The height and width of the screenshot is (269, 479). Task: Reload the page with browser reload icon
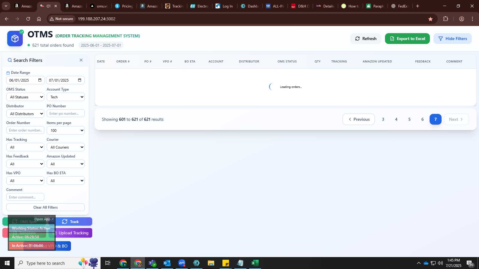28,19
